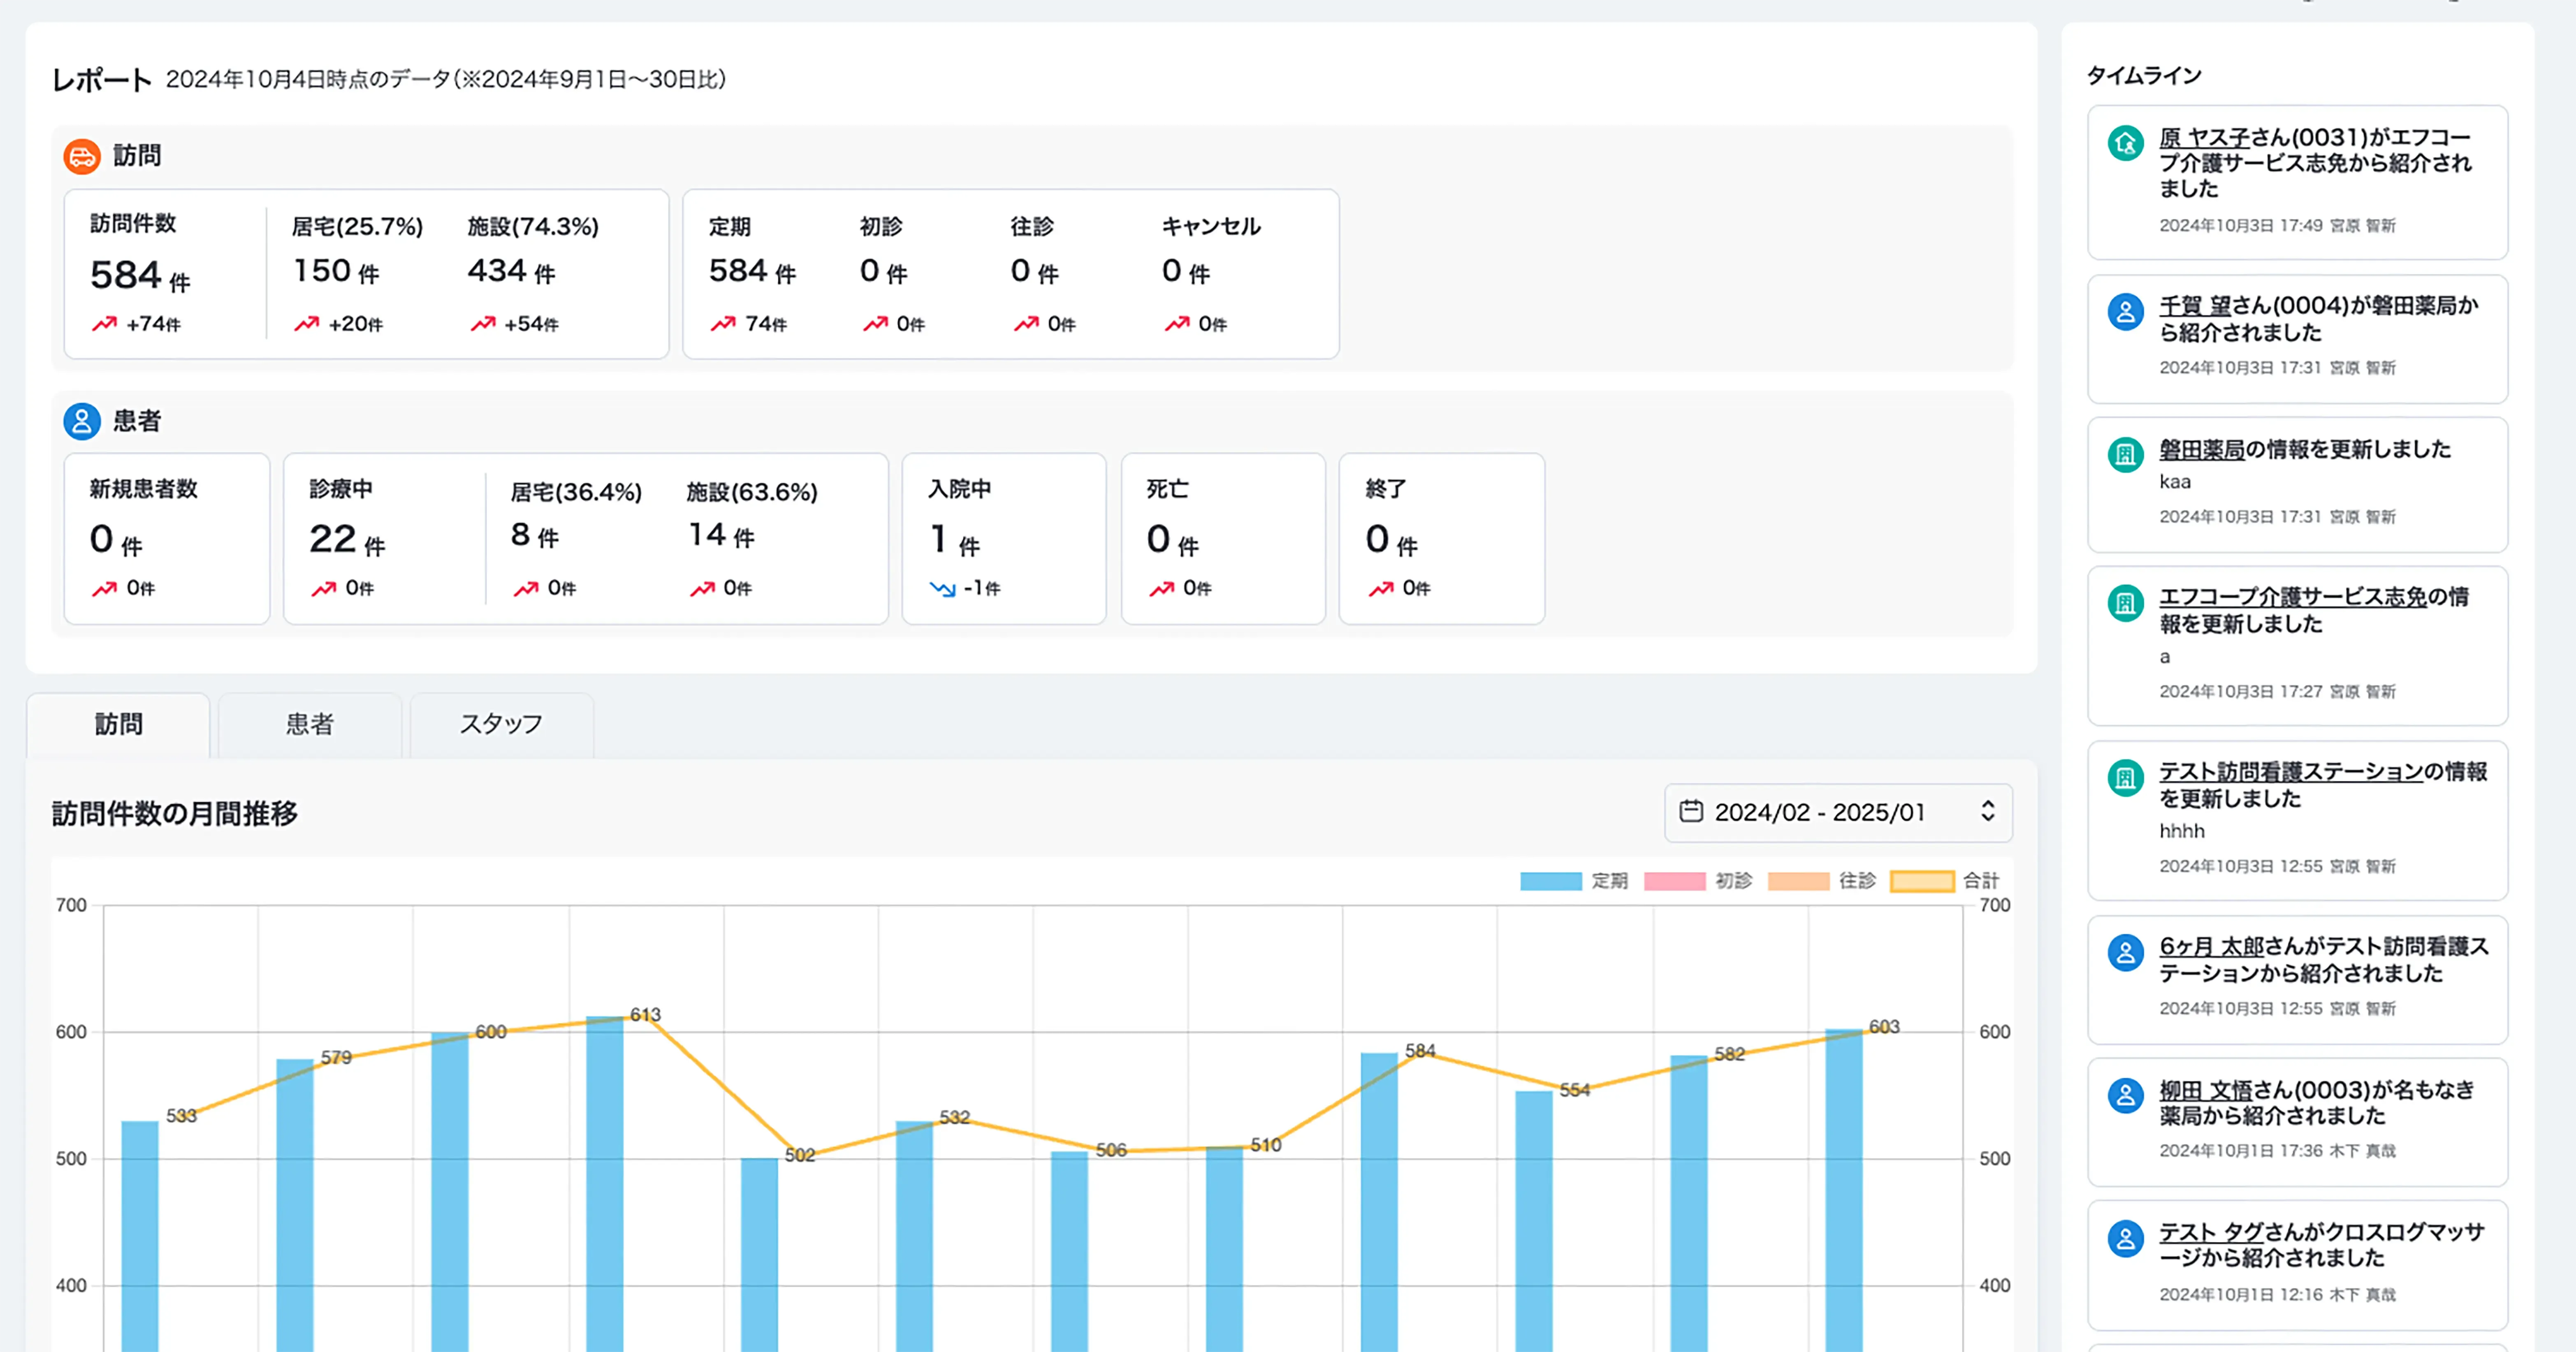Screen dimensions: 2576x1352
Task: Click the green home icon for 原 ヤス子
Action: pyautogui.click(x=2125, y=143)
